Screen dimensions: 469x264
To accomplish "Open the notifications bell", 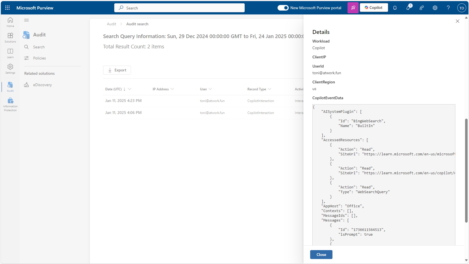I will tap(395, 8).
